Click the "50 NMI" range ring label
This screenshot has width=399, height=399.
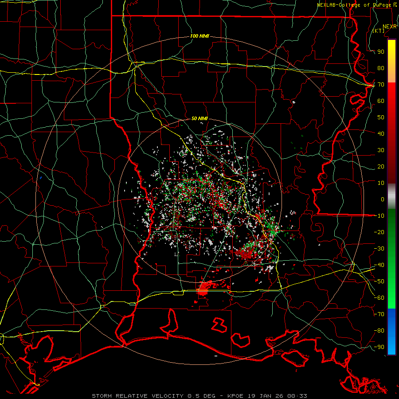pyautogui.click(x=200, y=118)
